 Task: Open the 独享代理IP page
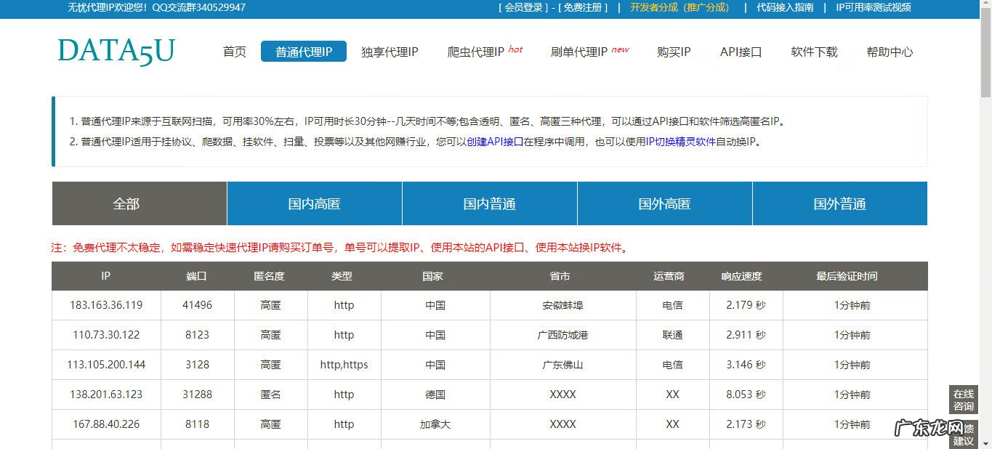click(x=390, y=52)
